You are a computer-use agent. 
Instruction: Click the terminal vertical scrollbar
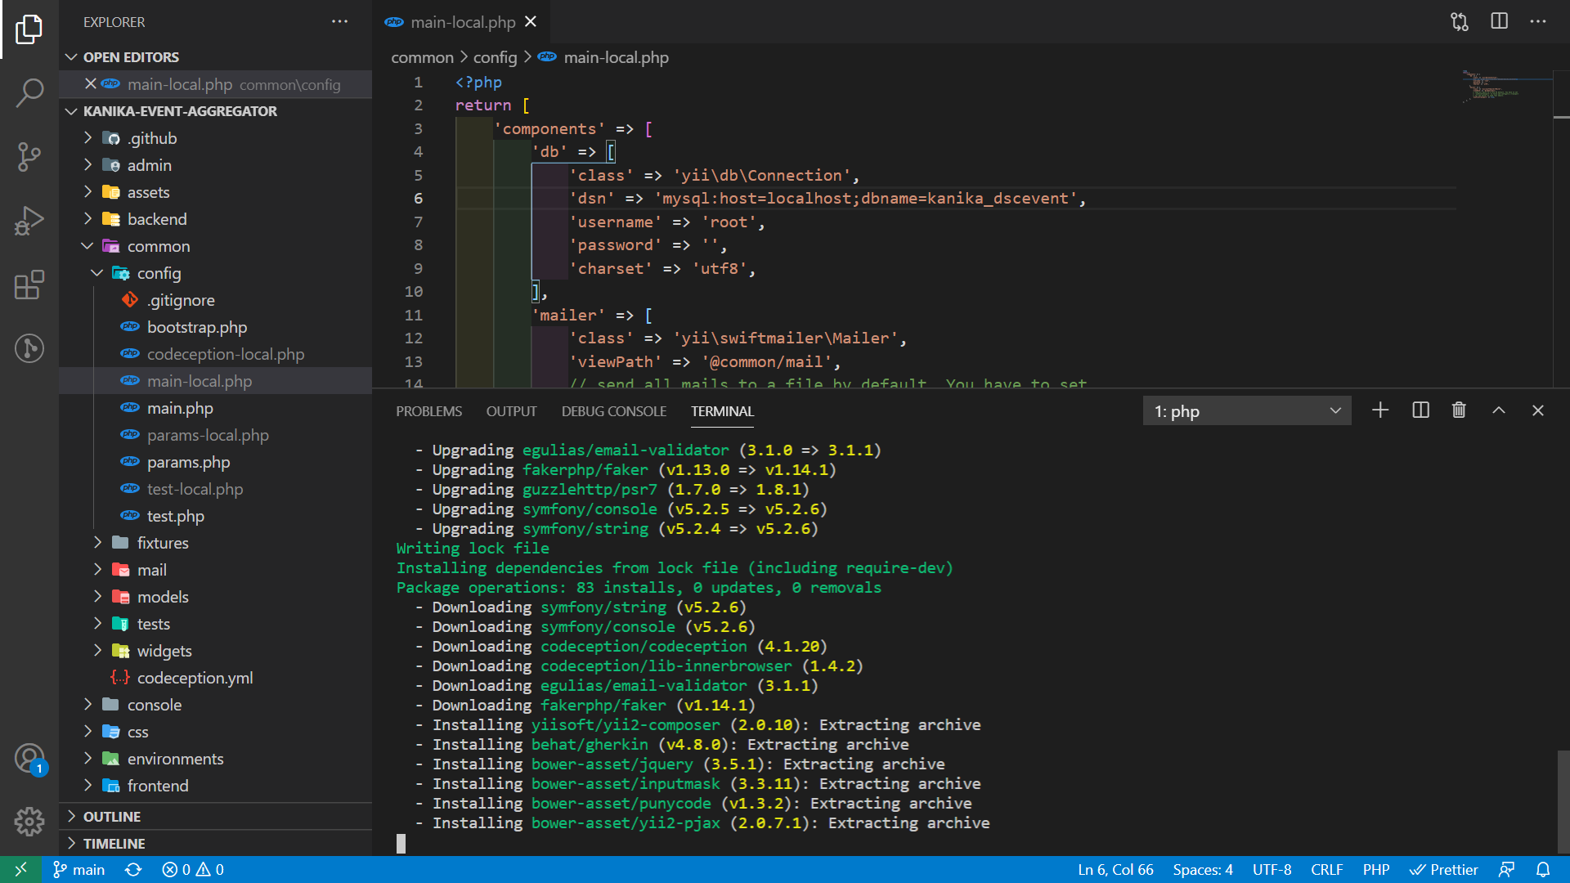click(1563, 803)
